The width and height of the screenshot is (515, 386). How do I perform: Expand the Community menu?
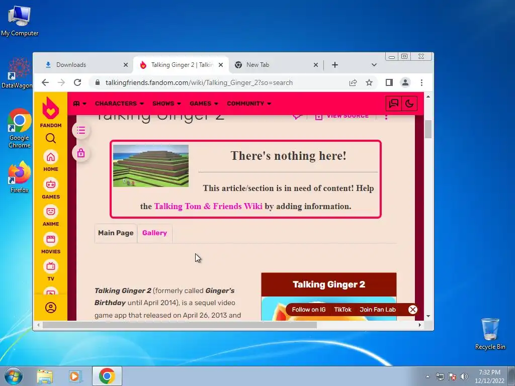[249, 104]
